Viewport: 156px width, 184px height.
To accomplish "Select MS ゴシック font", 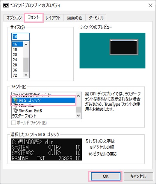I will pos(44,100).
